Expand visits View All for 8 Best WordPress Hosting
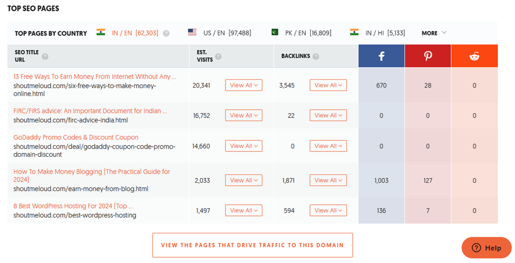This screenshot has width=515, height=263. pos(244,211)
